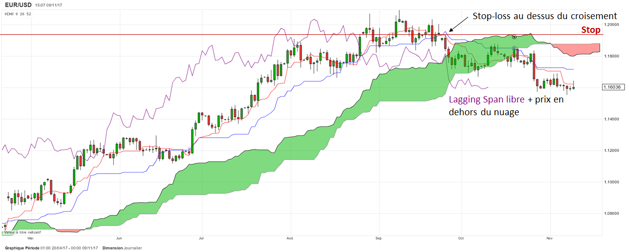Select the ICHI 9 26 52 indicator label
Viewport: 629px width, 252px height.
click(18, 14)
